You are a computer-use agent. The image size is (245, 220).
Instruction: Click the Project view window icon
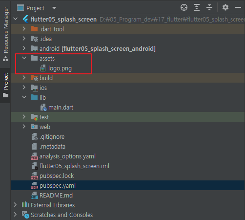[x=20, y=8]
